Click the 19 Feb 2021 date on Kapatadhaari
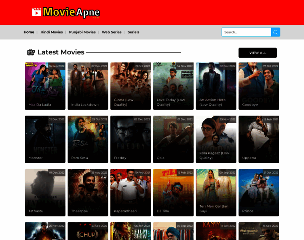 pos(142,172)
